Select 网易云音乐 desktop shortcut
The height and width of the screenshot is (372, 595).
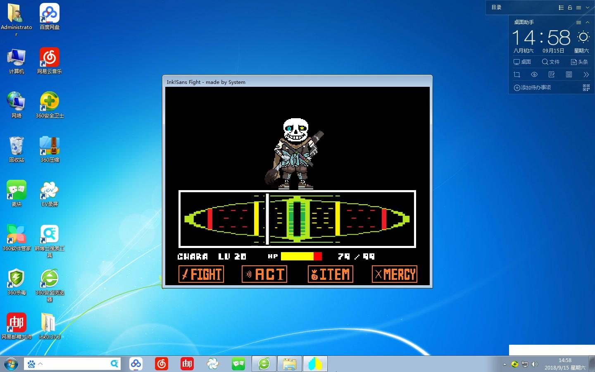50,61
